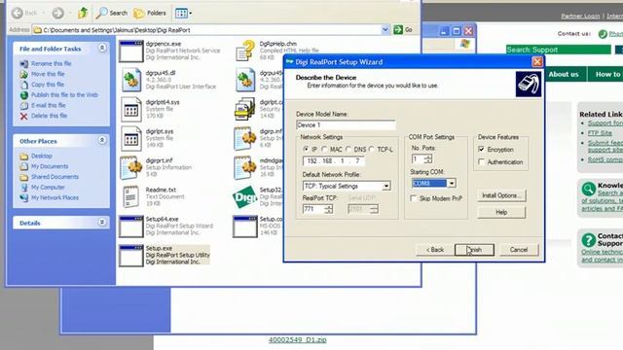Click the No. Ports spinner arrows
This screenshot has height=350, width=623.
click(x=428, y=159)
